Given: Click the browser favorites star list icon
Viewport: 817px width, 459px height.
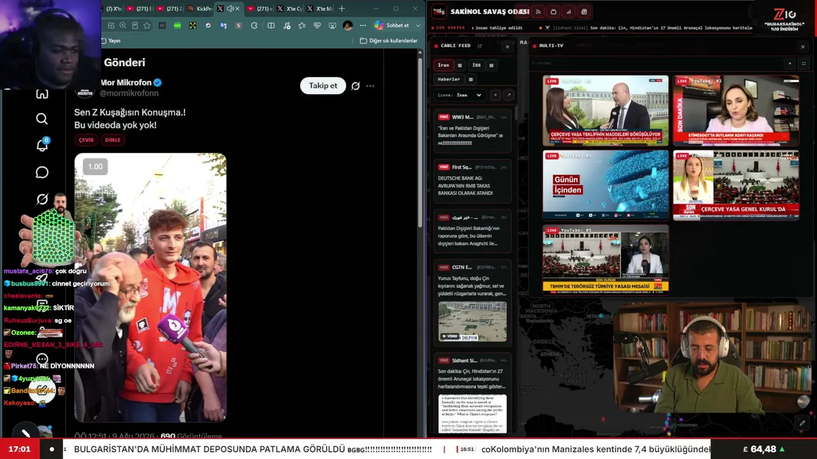Looking at the screenshot, I should tap(302, 25).
